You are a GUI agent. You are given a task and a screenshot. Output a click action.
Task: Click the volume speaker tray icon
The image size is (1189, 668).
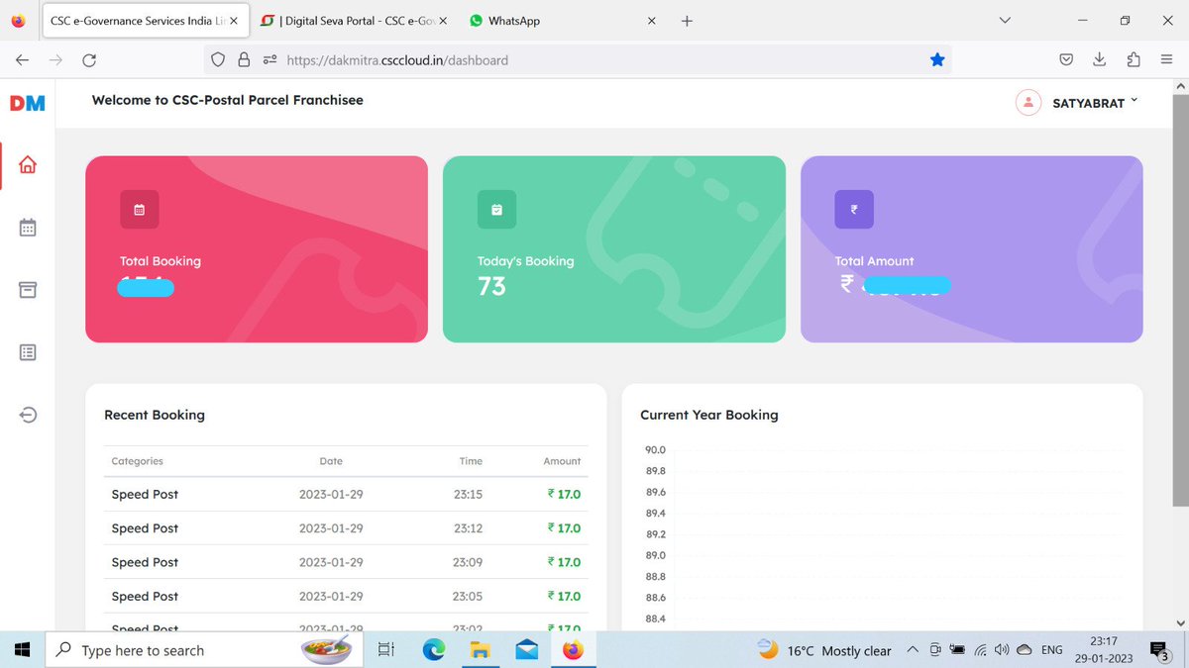(1002, 650)
